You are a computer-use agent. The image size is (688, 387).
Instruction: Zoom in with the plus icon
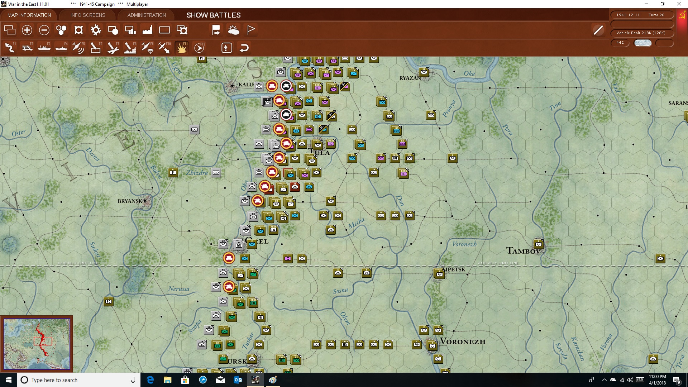tap(27, 30)
